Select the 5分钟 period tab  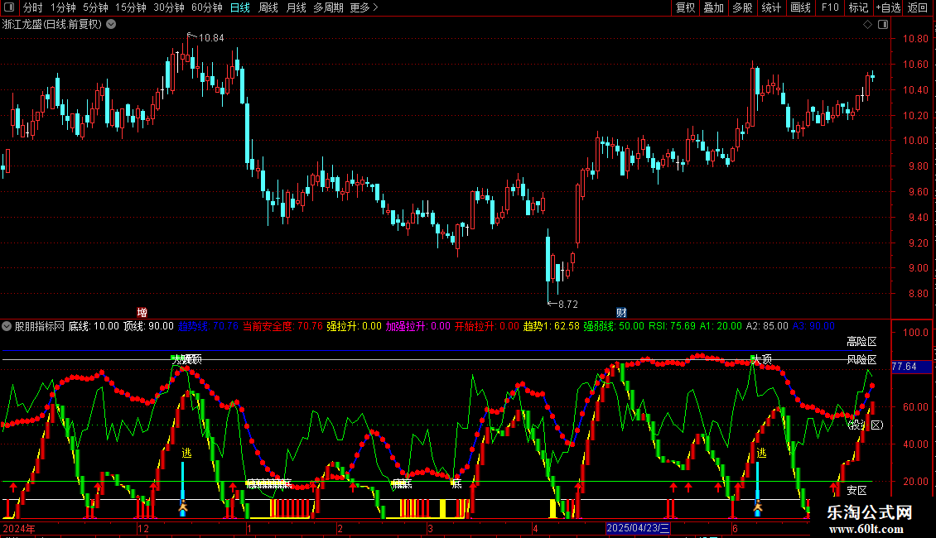pyautogui.click(x=95, y=7)
